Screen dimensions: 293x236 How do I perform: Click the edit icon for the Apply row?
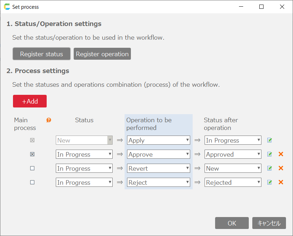[269, 140]
